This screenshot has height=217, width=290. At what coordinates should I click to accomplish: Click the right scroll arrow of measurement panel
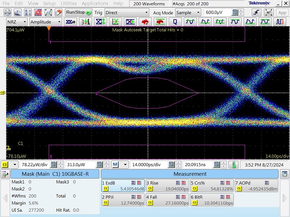tap(285, 197)
